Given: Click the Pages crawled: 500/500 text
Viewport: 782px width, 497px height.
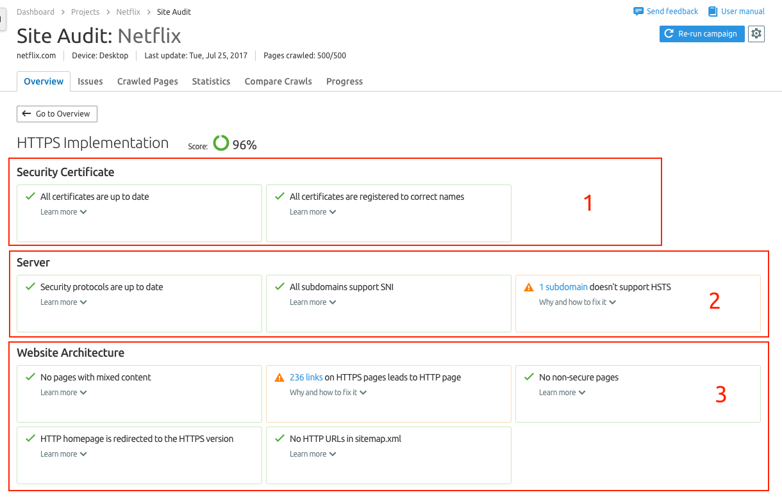Looking at the screenshot, I should click(304, 56).
